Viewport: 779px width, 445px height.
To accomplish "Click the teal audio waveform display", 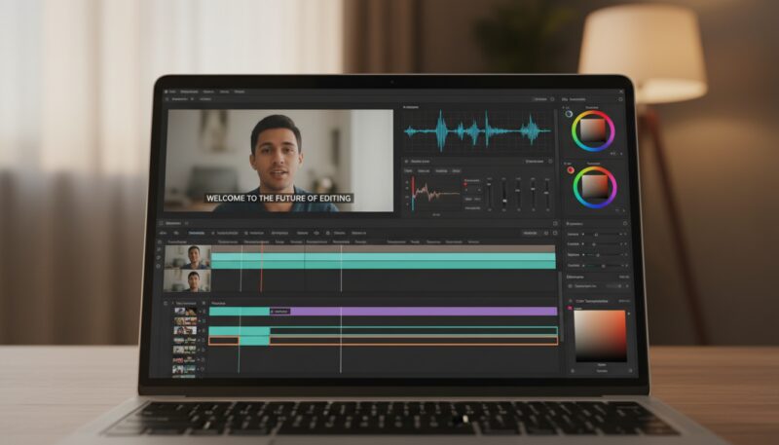I will (477, 131).
